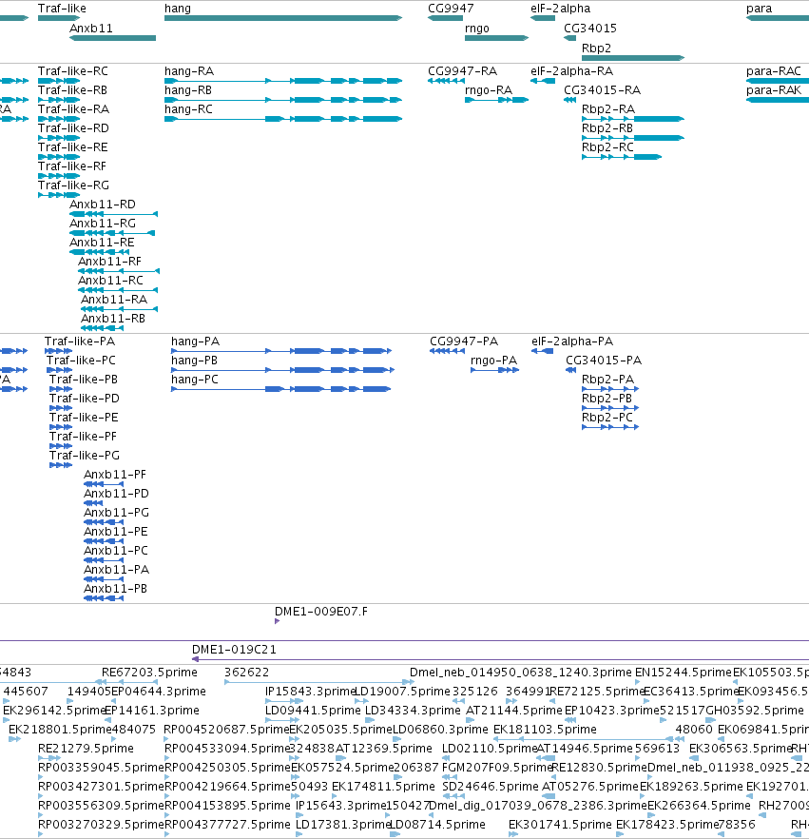Click protein label CG9947-PA
809x839 pixels.
click(x=464, y=341)
